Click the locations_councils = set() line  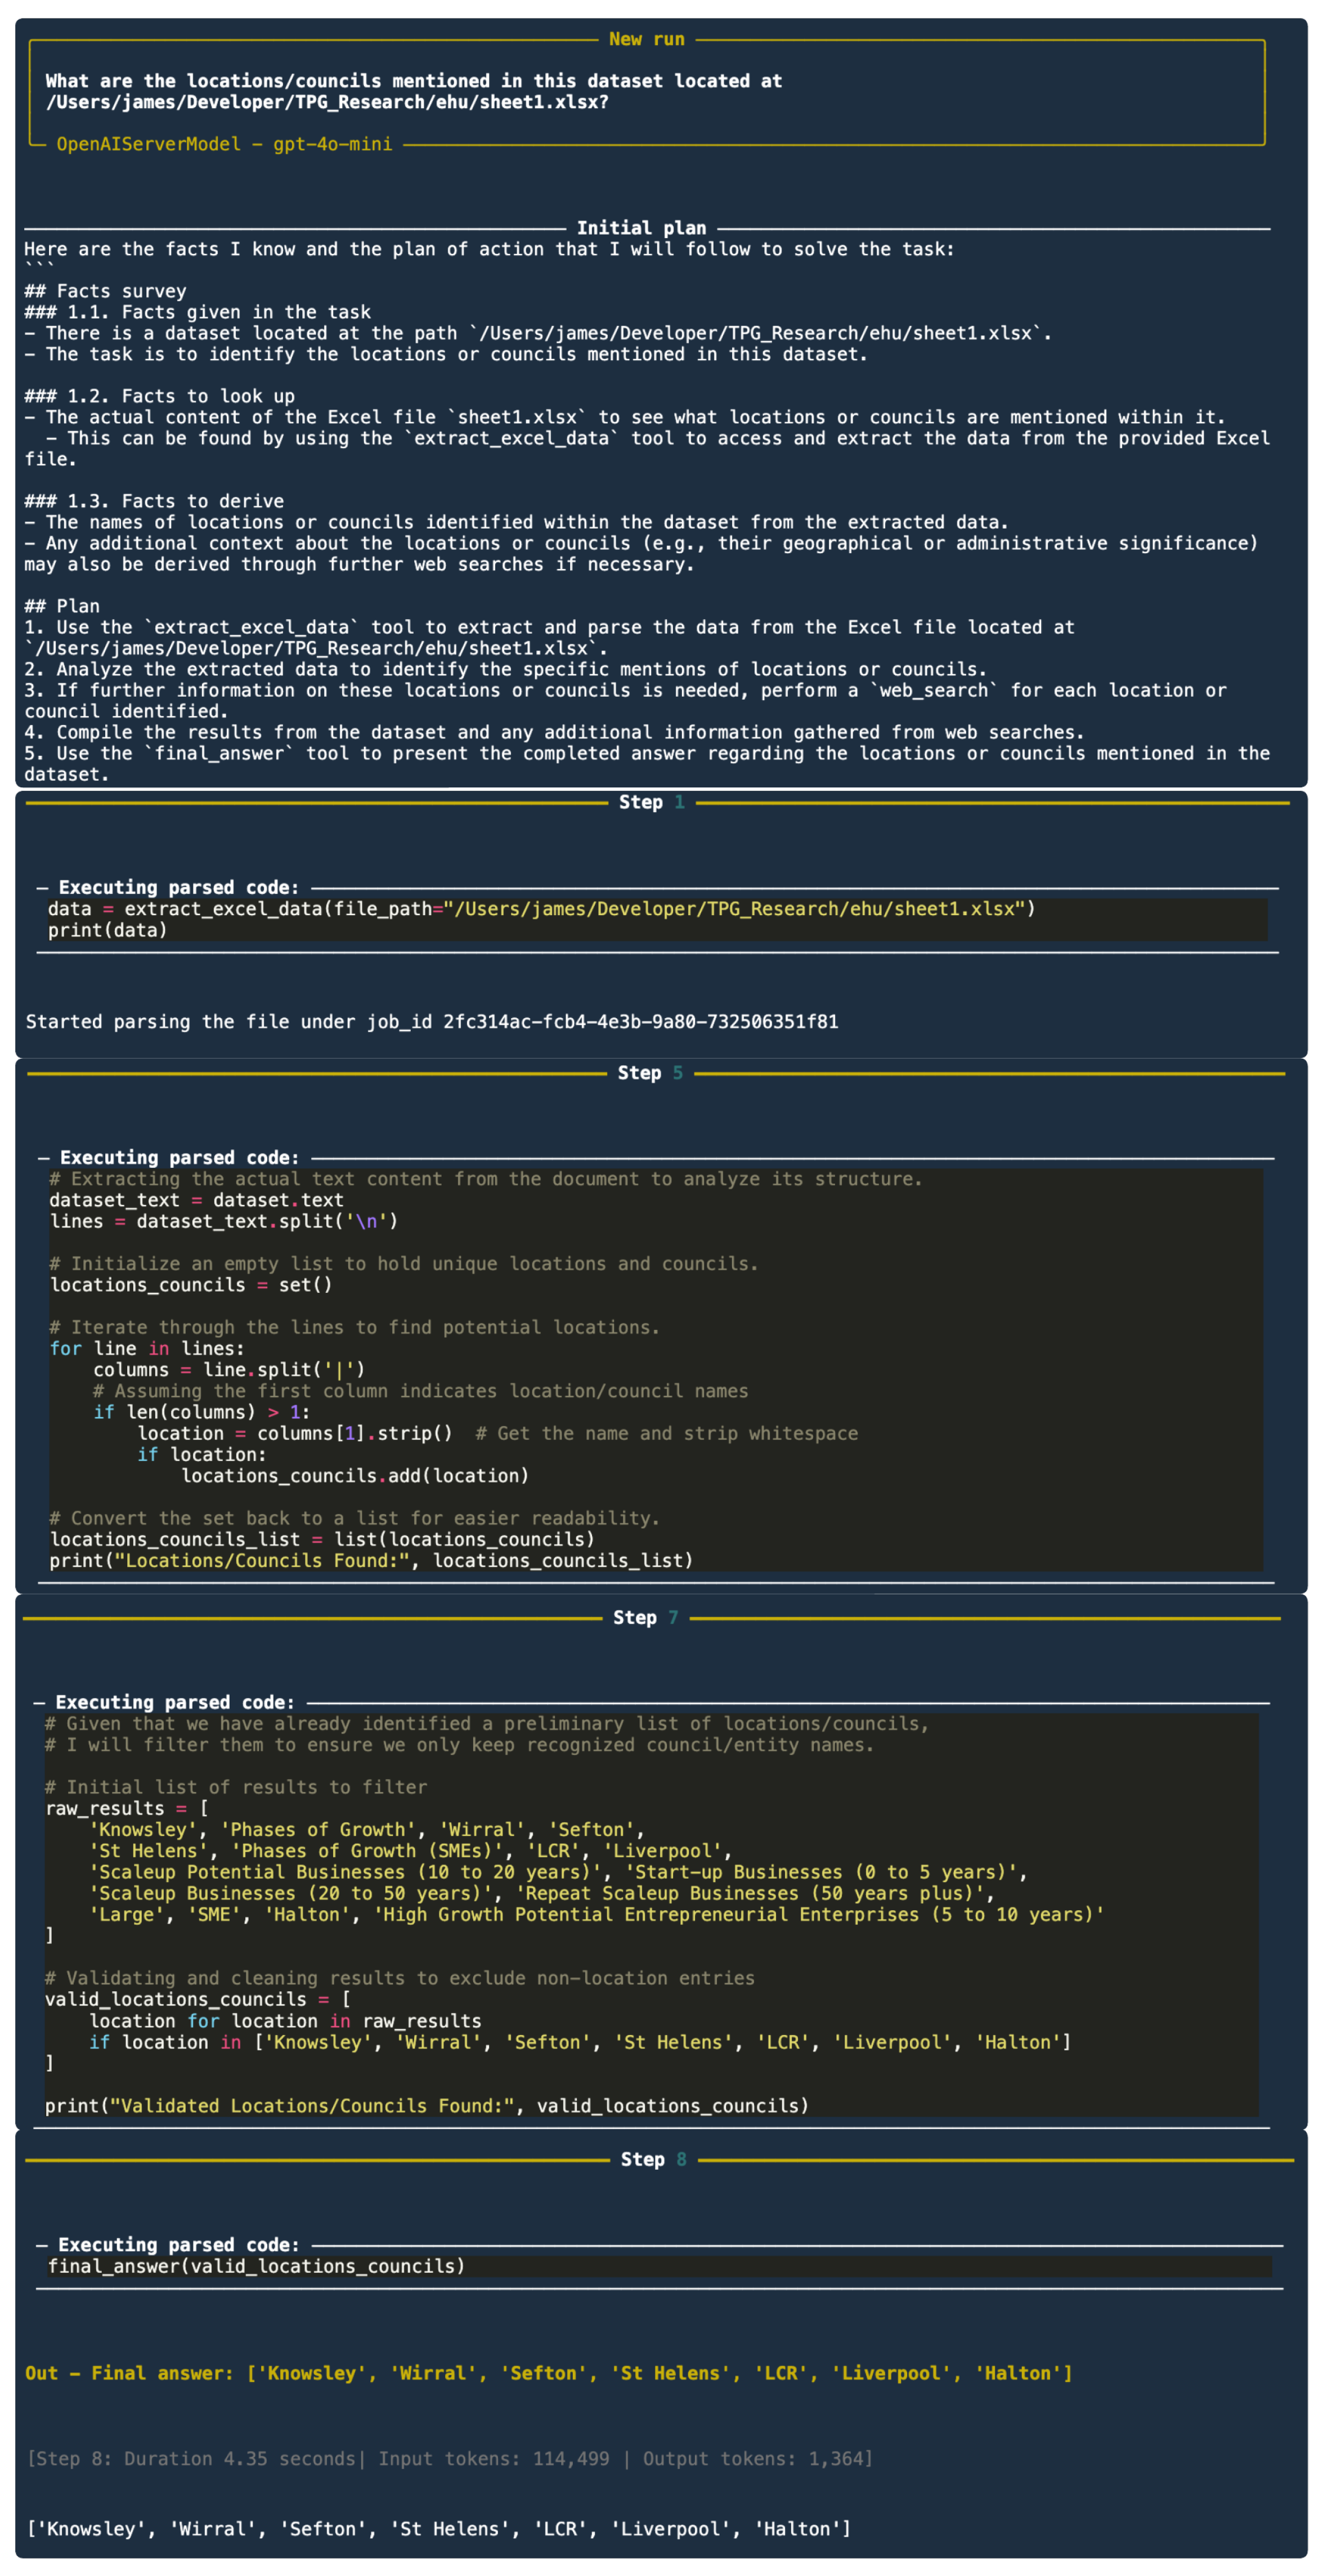click(x=190, y=1285)
